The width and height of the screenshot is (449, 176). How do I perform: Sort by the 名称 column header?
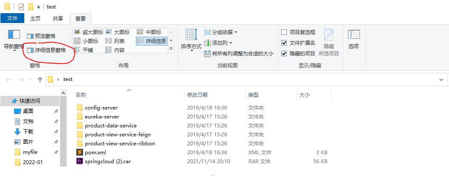(81, 95)
